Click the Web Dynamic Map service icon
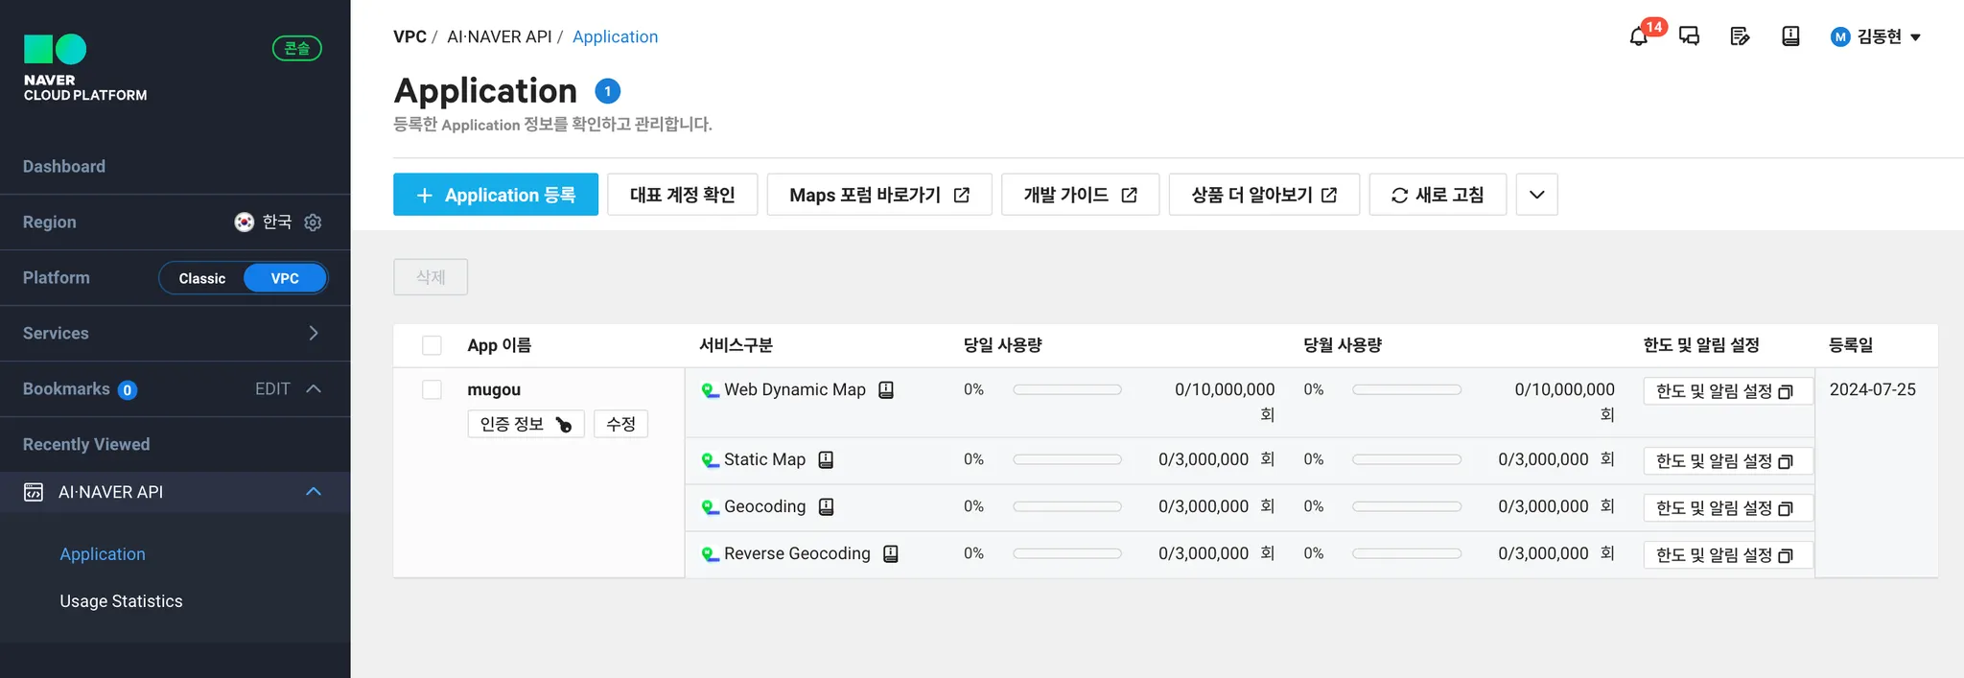 pyautogui.click(x=710, y=390)
